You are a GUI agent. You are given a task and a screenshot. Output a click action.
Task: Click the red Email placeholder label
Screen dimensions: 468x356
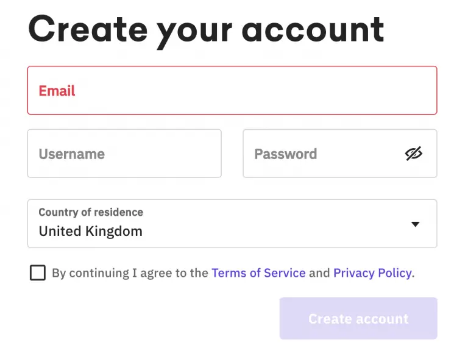pyautogui.click(x=57, y=91)
